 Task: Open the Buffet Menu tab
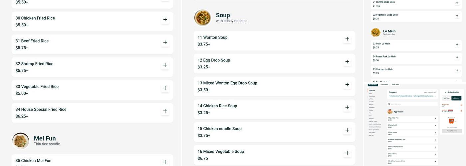point(395,85)
